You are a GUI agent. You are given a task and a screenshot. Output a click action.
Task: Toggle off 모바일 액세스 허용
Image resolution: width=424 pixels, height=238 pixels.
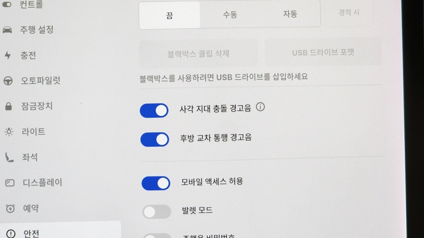pyautogui.click(x=156, y=183)
